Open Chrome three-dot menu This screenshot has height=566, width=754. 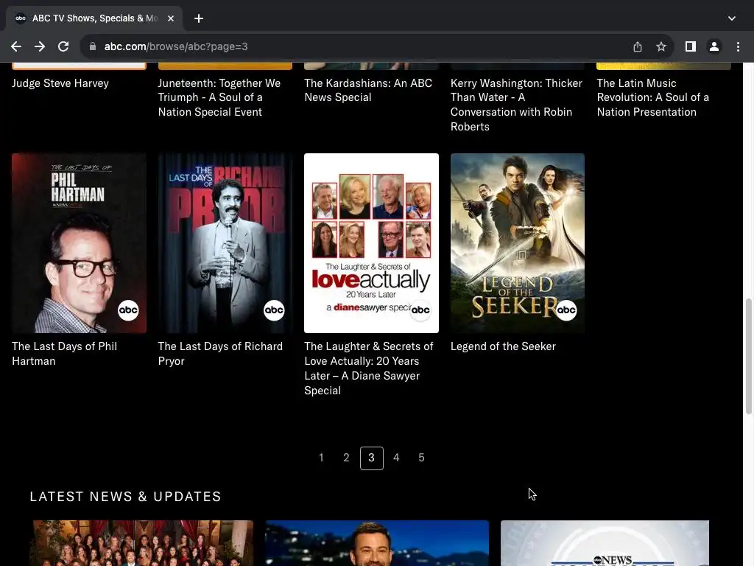click(738, 46)
